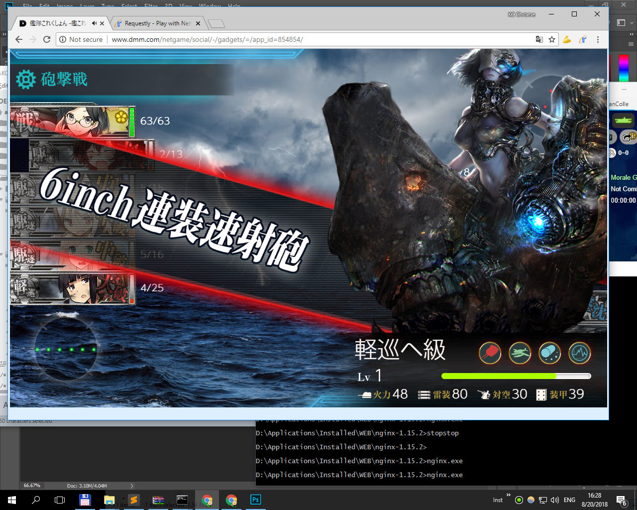The image size is (637, 510).
Task: Mute audio on the KanColle tab
Action: [x=94, y=23]
